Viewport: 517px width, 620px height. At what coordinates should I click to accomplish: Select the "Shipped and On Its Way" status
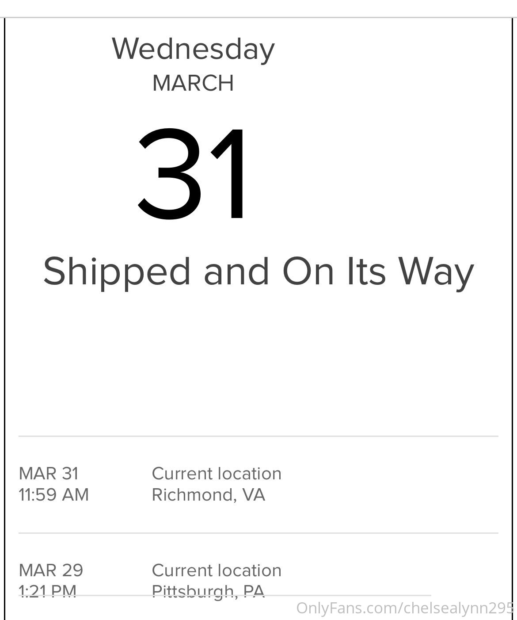point(258,271)
